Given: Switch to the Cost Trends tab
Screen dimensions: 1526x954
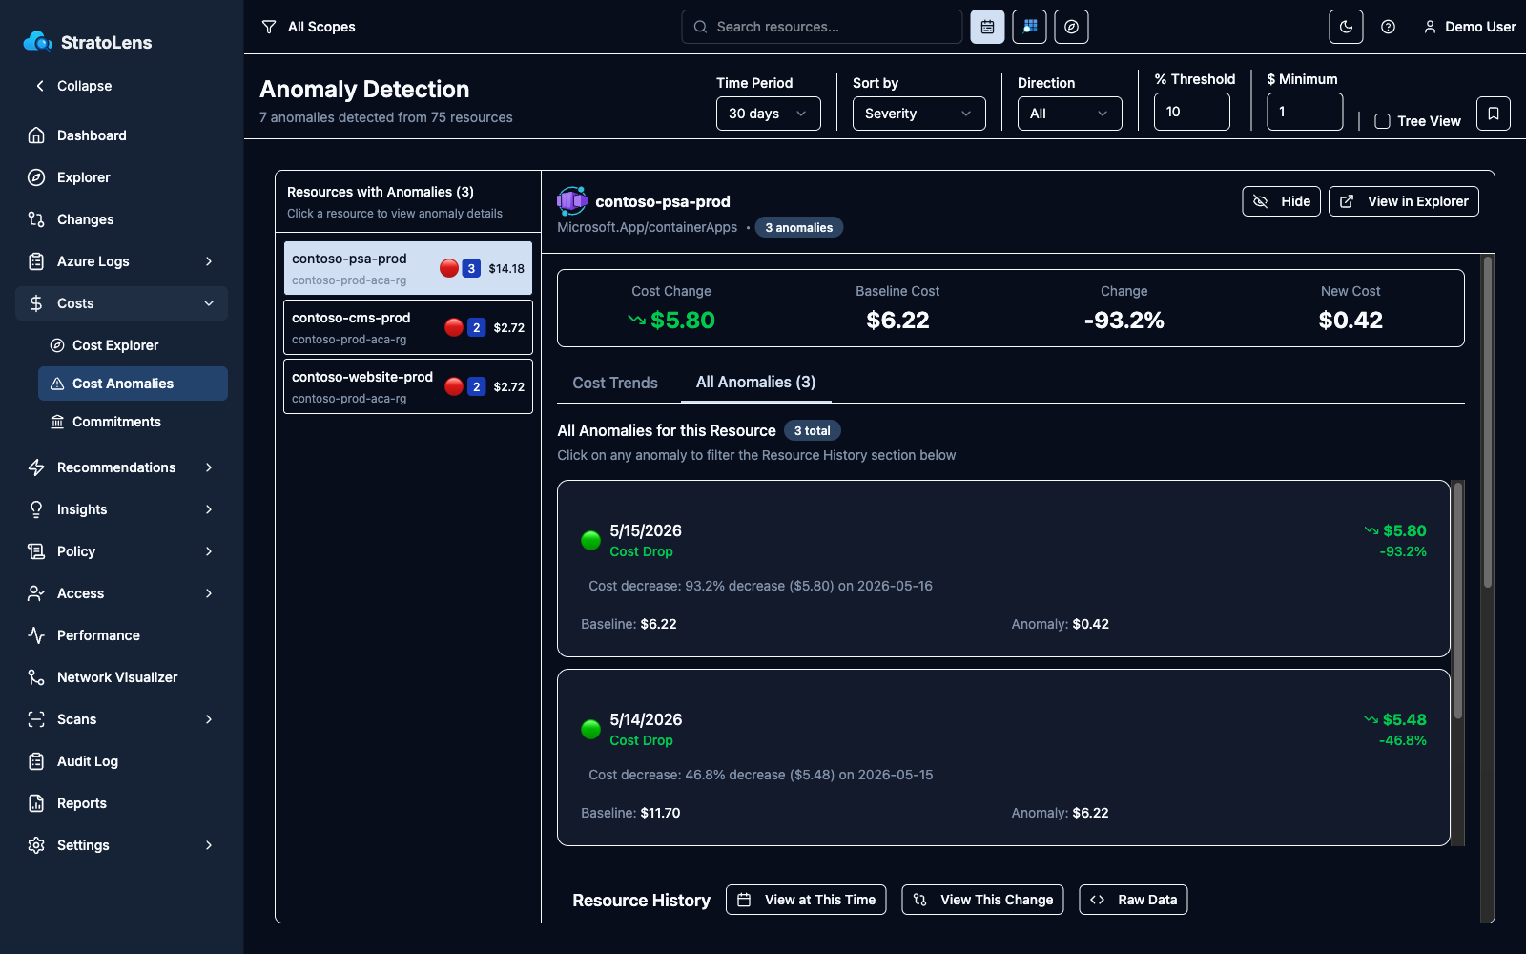Looking at the screenshot, I should click(615, 383).
